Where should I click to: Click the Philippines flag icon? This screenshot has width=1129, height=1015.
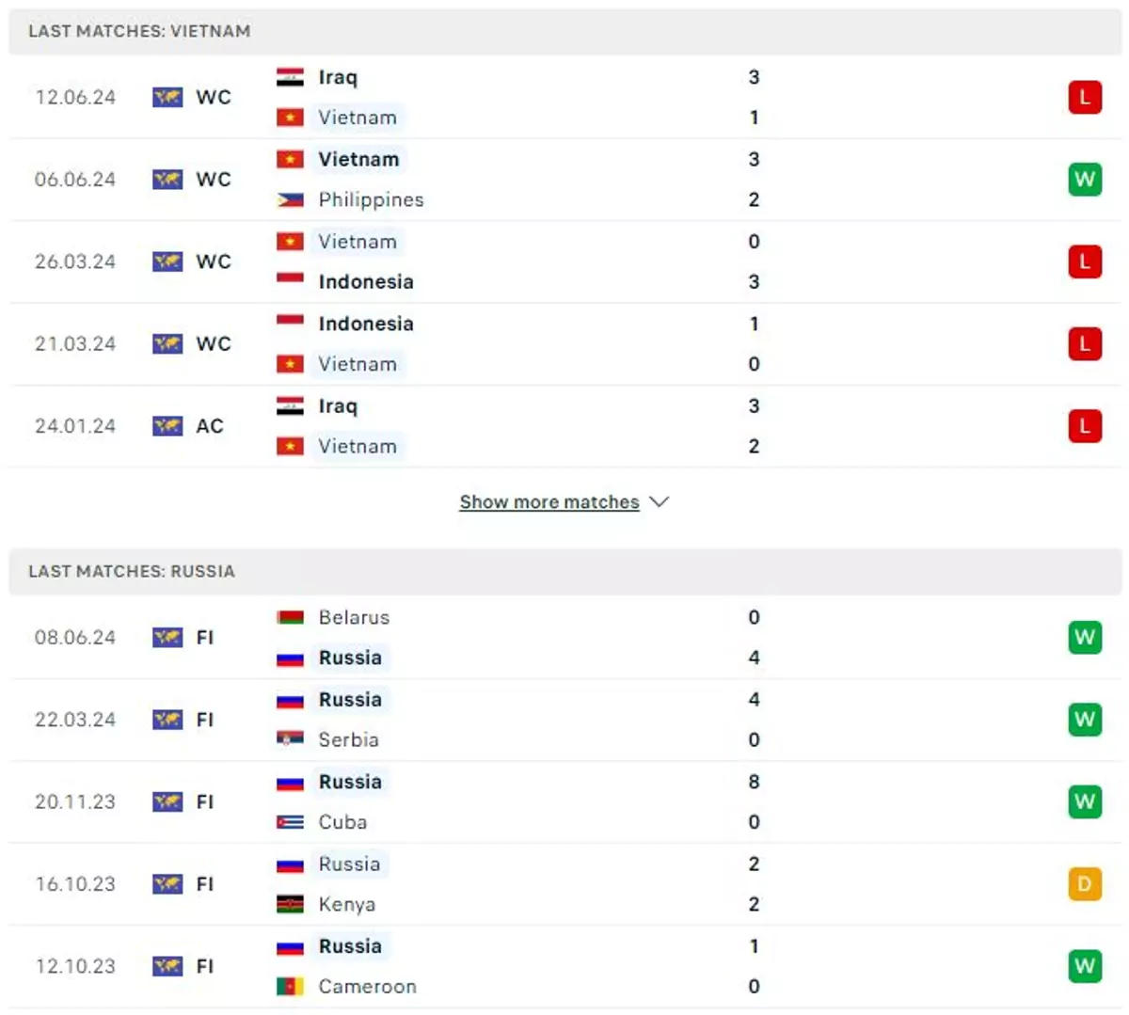click(290, 199)
